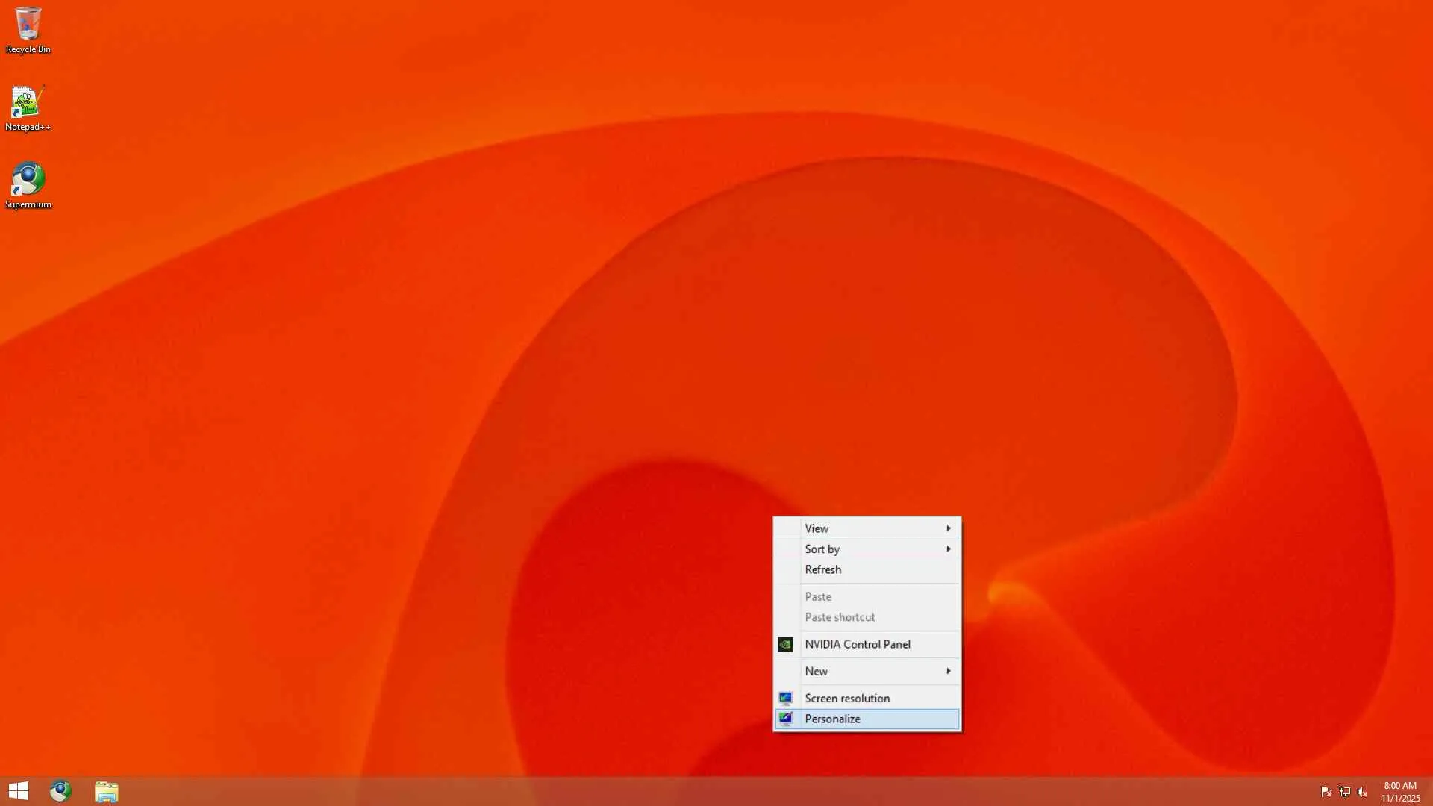Click the NVIDIA icon in context menu
This screenshot has height=806, width=1433.
click(x=785, y=644)
